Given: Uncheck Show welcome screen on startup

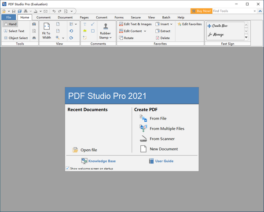Looking at the screenshot, I should (x=67, y=168).
